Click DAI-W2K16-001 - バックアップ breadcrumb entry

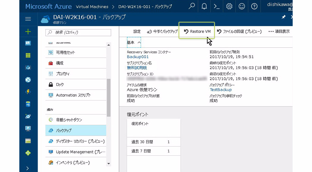145,6
